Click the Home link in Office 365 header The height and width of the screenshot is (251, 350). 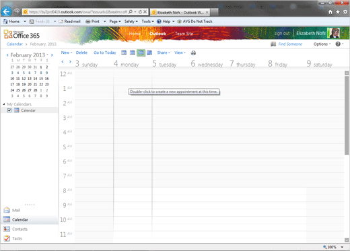point(135,34)
